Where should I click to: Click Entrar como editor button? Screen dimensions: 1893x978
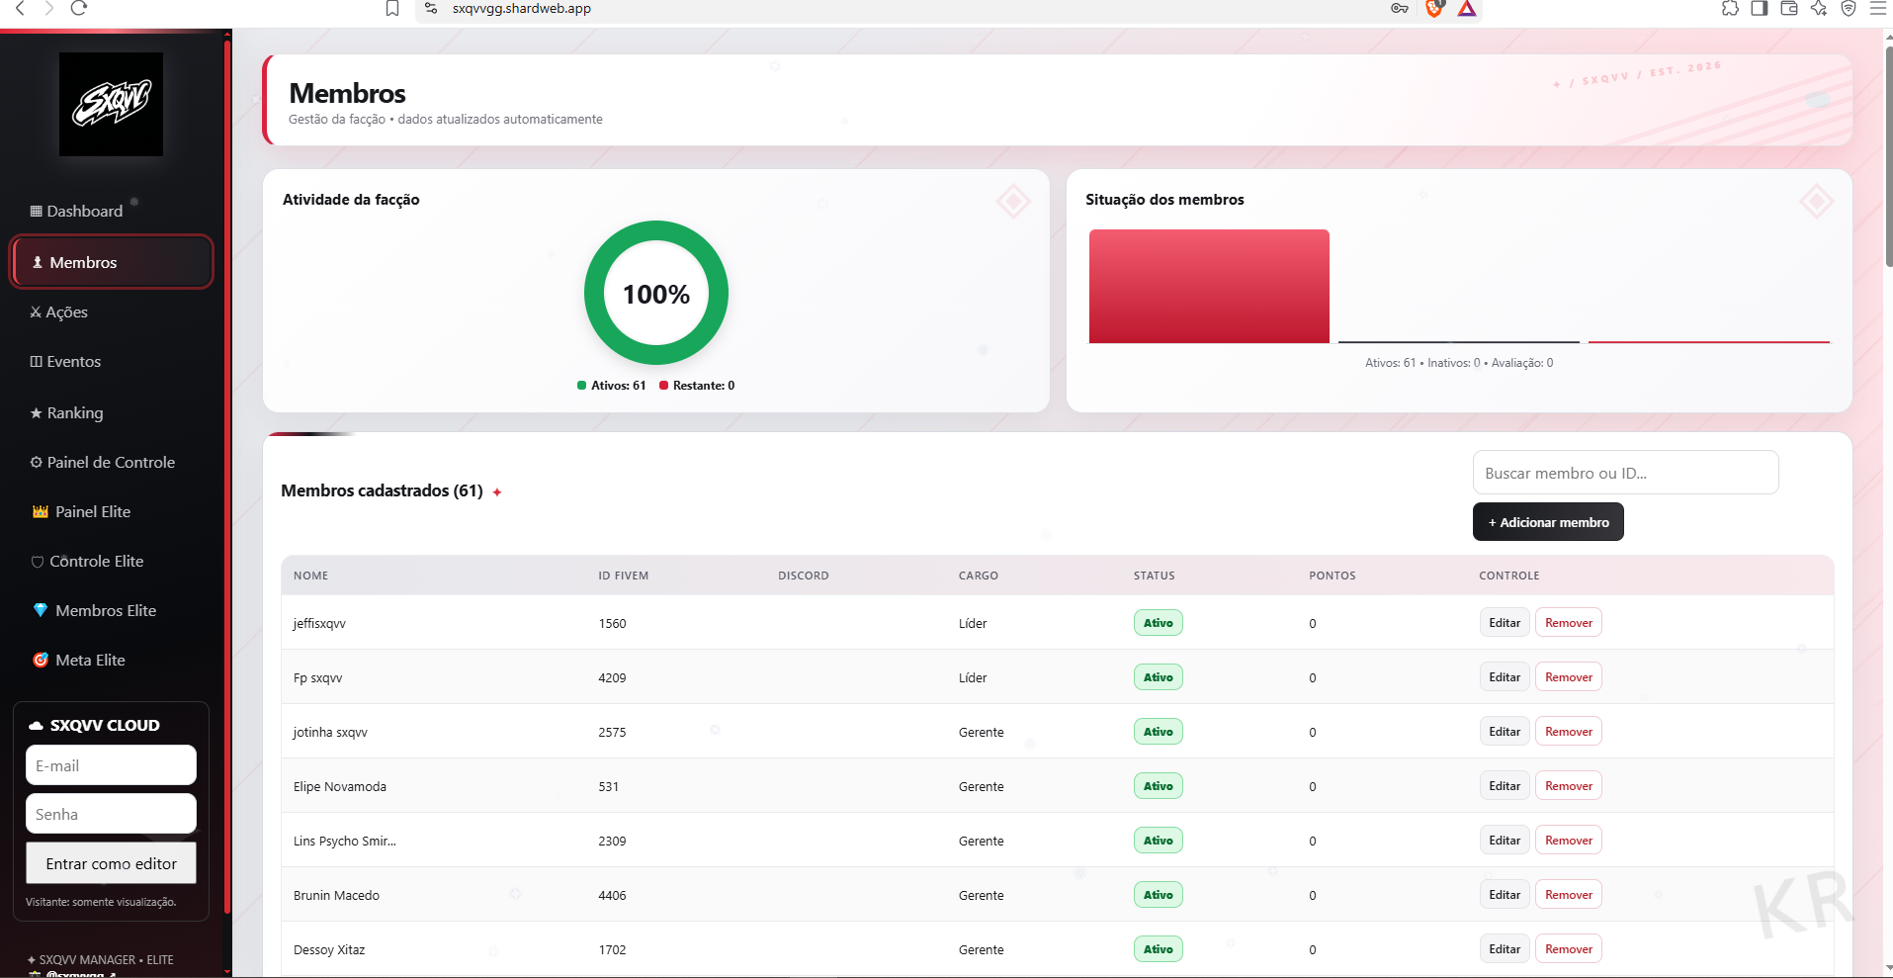coord(111,863)
